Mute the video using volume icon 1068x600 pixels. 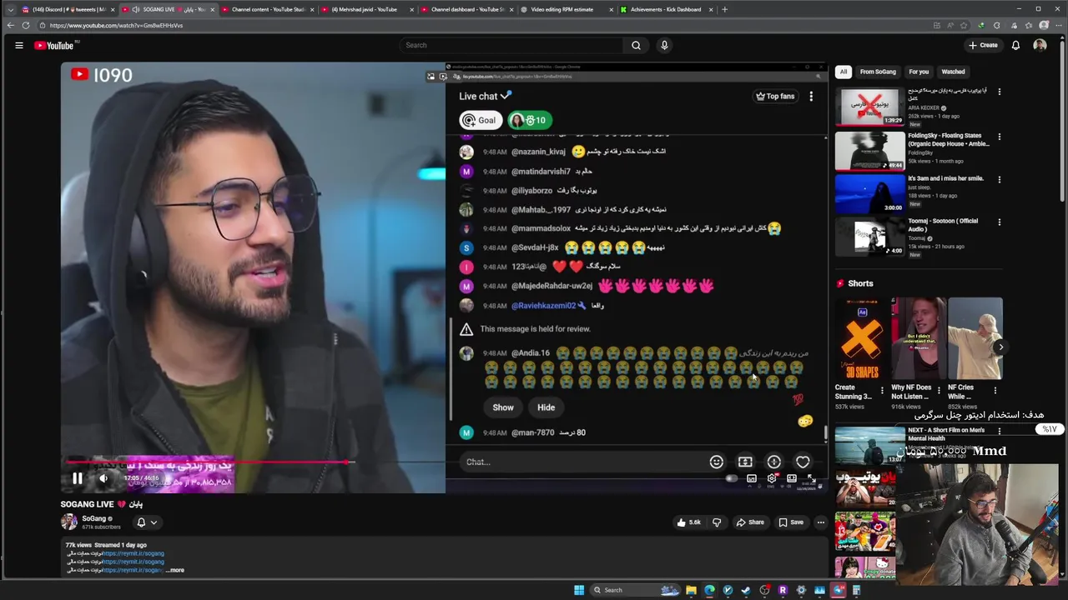point(103,478)
